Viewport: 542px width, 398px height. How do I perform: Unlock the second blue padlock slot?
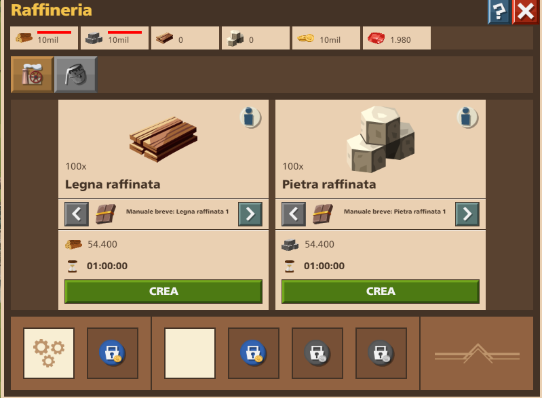click(x=254, y=353)
